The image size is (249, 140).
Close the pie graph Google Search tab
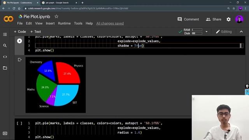[x=76, y=3]
